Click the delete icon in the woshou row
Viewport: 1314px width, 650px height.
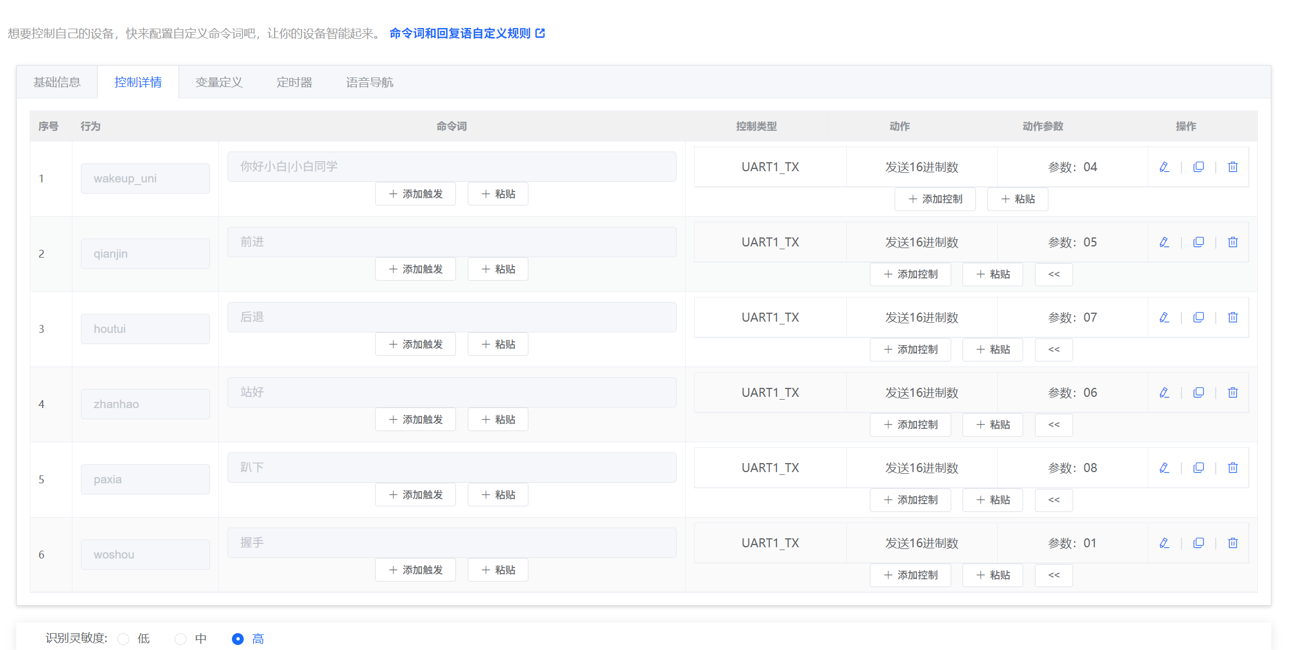coord(1233,543)
